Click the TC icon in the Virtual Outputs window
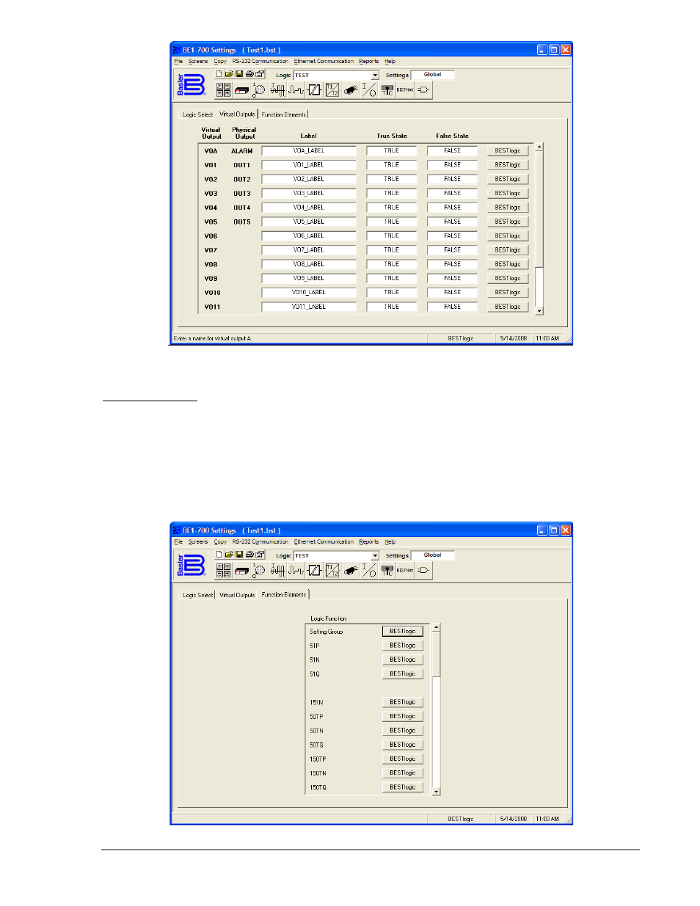The height and width of the screenshot is (906, 700). click(387, 89)
